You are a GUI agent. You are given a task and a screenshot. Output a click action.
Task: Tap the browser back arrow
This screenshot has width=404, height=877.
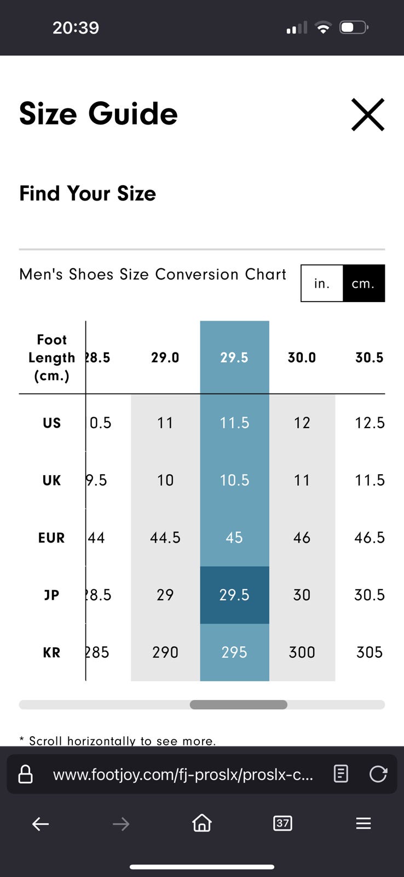coord(41,823)
